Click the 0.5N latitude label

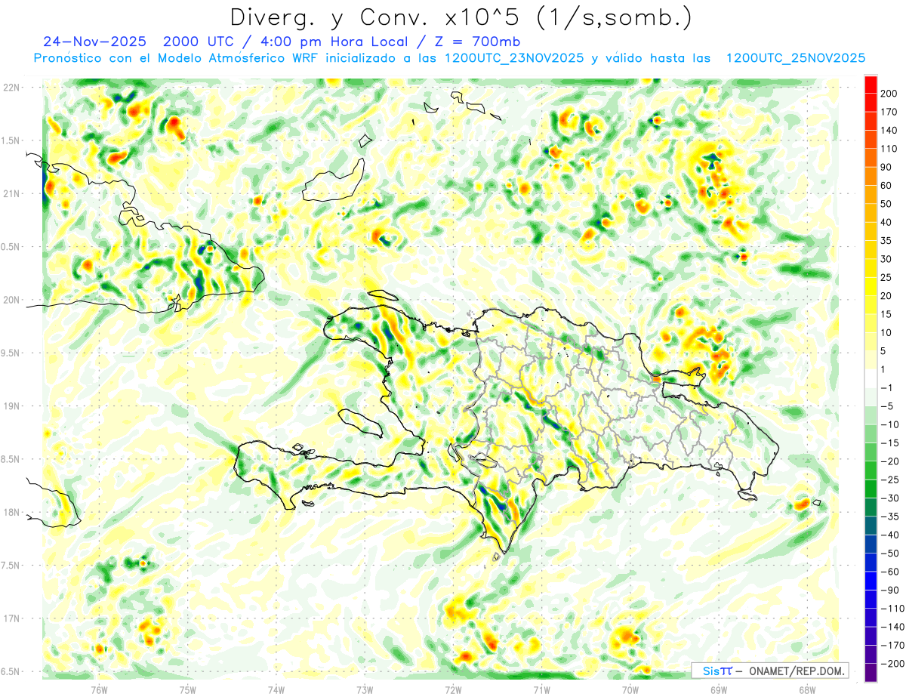pyautogui.click(x=11, y=247)
